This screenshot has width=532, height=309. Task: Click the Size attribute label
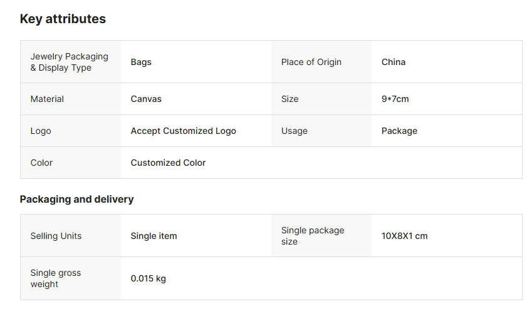click(290, 99)
